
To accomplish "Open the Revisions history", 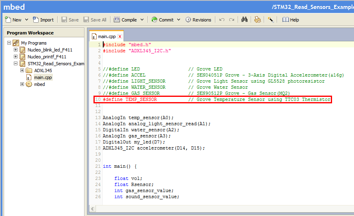I will point(198,19).
